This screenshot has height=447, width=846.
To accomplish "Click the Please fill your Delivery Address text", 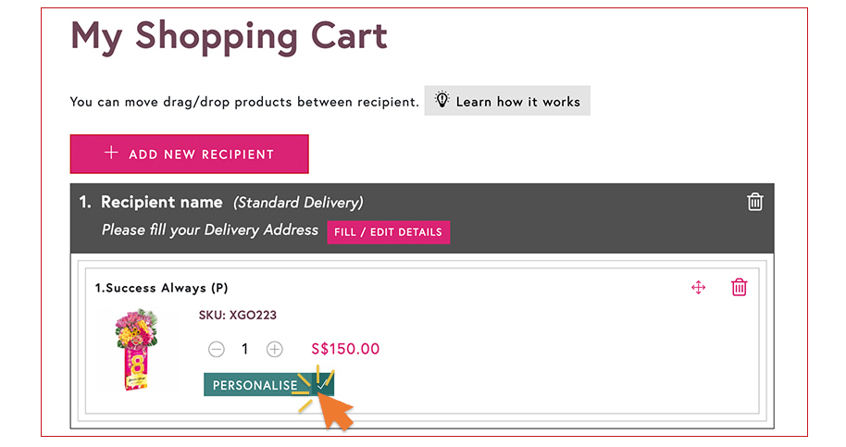I will point(210,230).
